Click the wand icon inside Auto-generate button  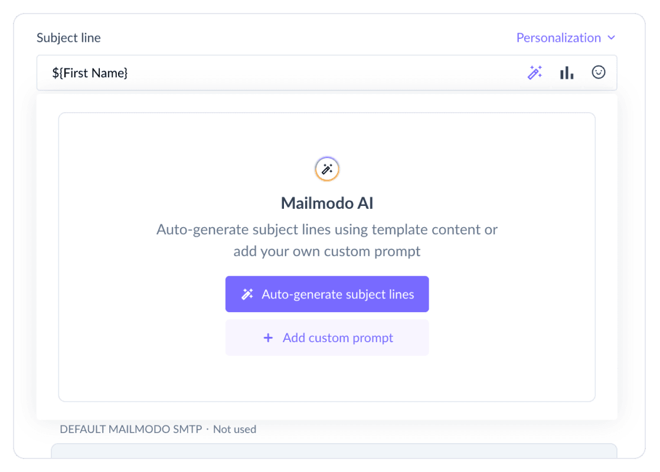click(247, 294)
